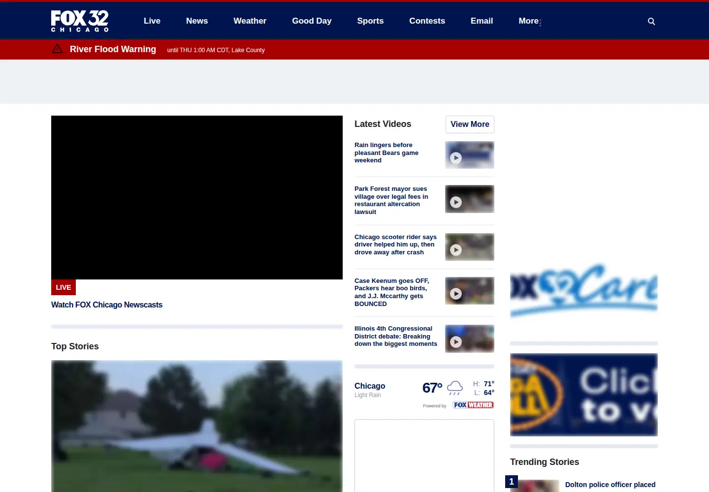709x492 pixels.
Task: Click the Trending Stories heading
Action: (x=545, y=462)
